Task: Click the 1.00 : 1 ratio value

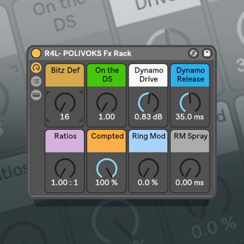Action: [x=65, y=183]
